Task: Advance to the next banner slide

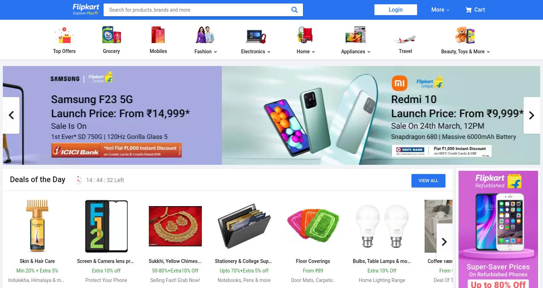Action: 532,115
